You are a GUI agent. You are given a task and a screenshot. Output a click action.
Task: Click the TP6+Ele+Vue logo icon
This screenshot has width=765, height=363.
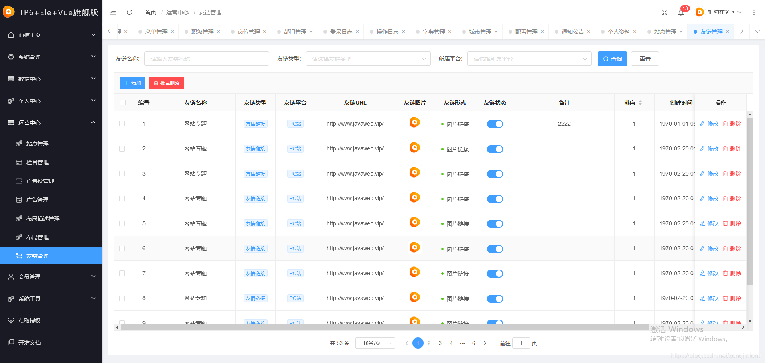[x=8, y=12]
